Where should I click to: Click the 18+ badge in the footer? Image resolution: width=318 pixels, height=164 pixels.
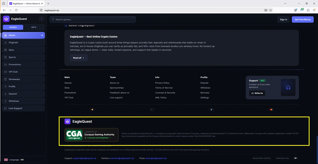295,158
